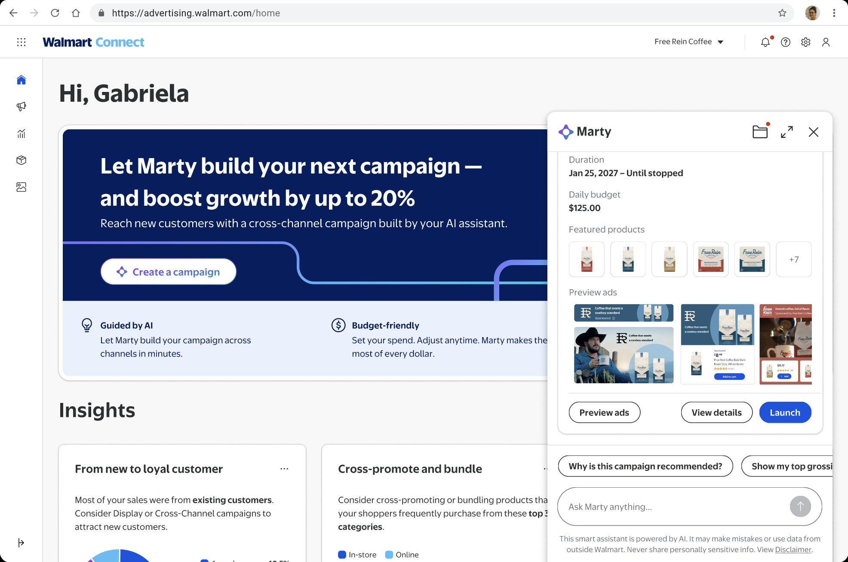Select 'Why is this campaign recommended?' suggestion

[x=645, y=466]
